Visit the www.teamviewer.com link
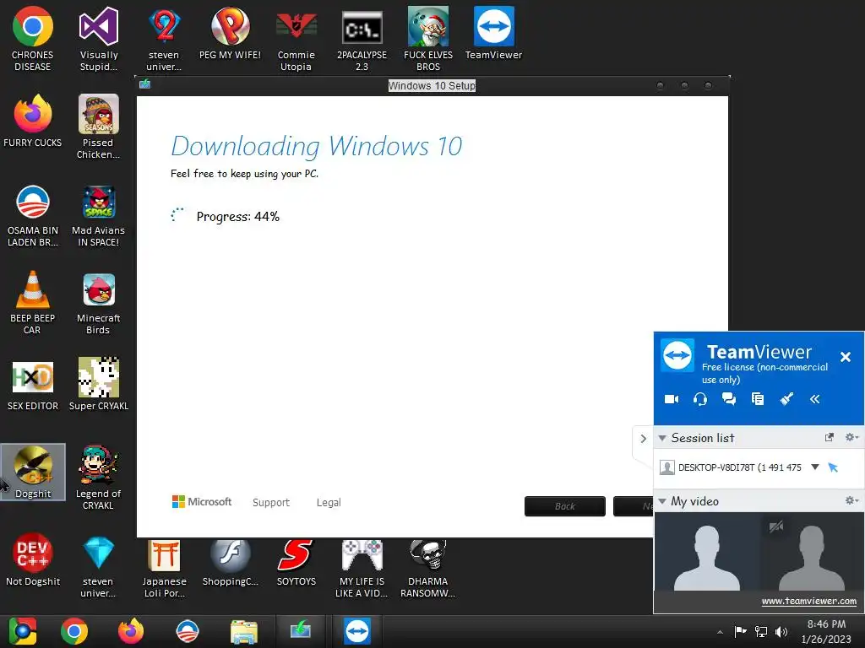Screen dimensions: 865x648 click(808, 601)
